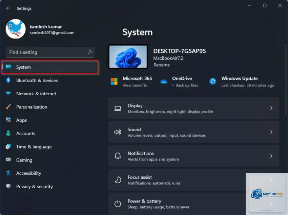The width and height of the screenshot is (288, 215).
Task: Expand Notifications with its chevron
Action: (271, 156)
